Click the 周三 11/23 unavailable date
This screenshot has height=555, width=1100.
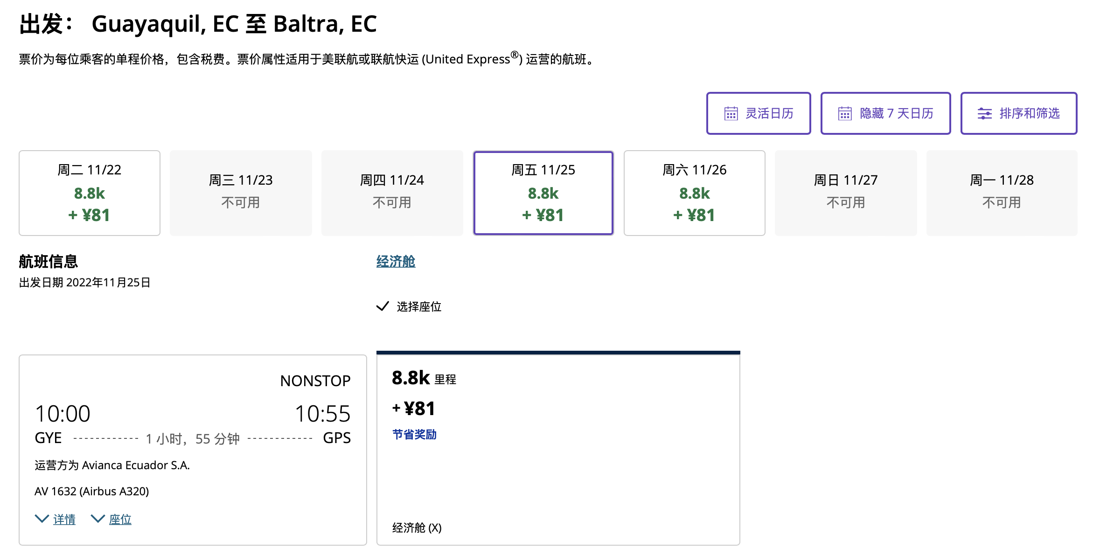tap(241, 193)
